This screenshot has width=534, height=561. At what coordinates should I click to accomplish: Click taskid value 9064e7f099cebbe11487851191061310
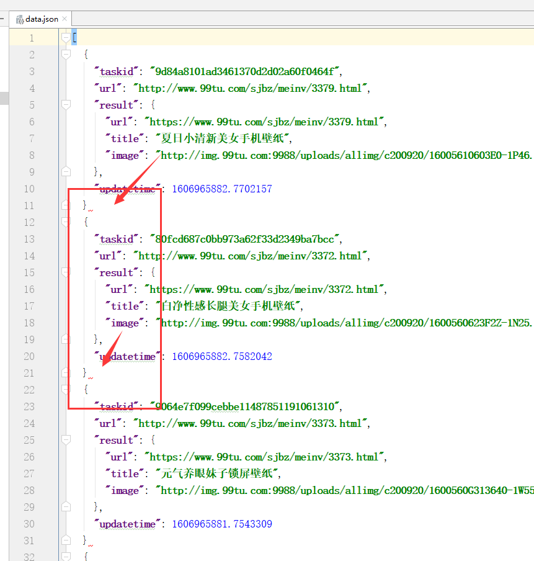(245, 406)
